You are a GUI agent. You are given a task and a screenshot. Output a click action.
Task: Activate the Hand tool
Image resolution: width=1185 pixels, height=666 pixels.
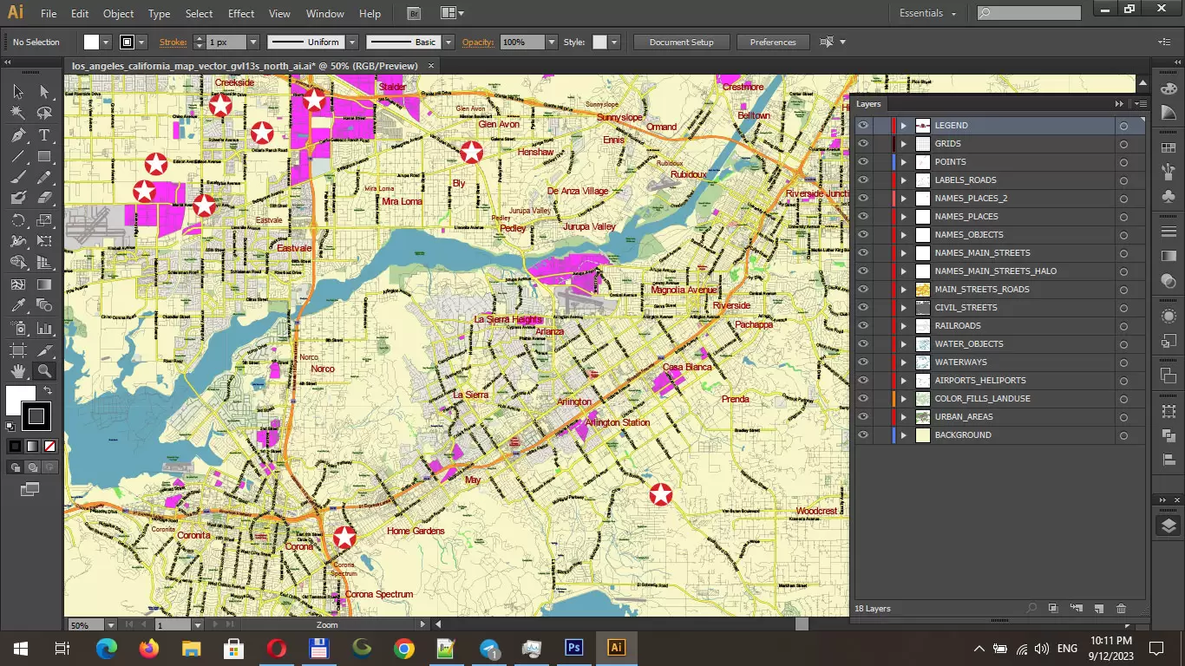click(x=18, y=371)
